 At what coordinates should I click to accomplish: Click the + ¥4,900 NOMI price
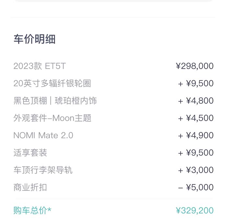[196, 135]
